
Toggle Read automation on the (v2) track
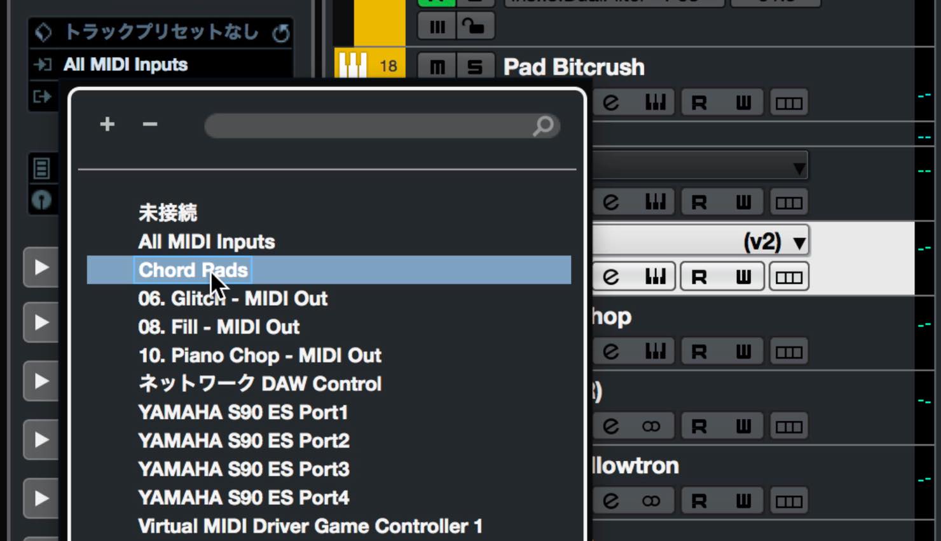[699, 277]
